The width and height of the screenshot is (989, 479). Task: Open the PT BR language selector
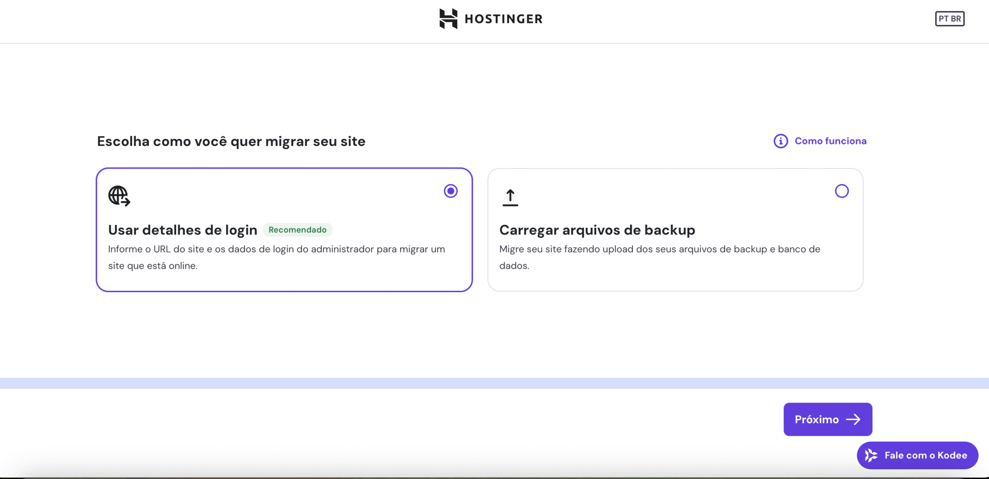coord(949,19)
